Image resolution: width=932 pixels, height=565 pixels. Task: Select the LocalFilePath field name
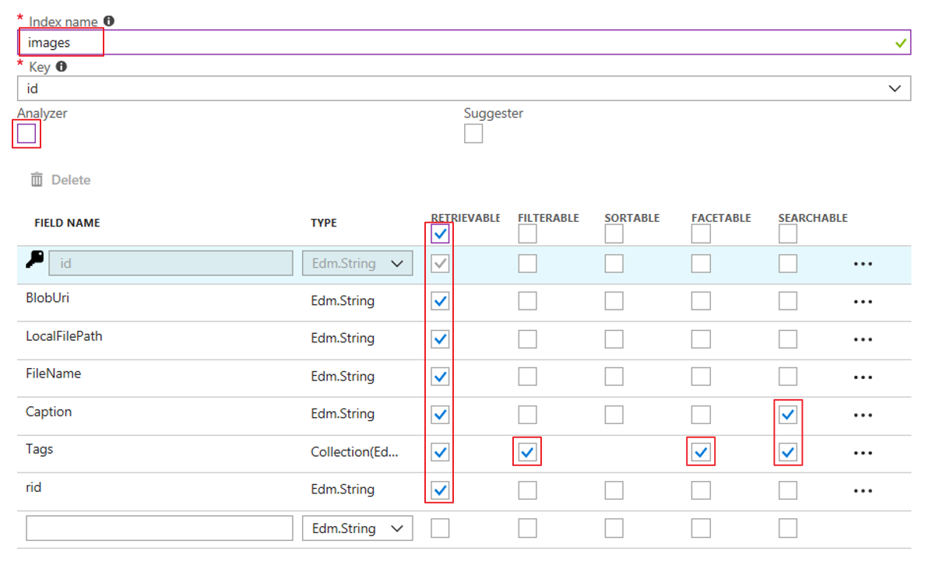pos(64,336)
